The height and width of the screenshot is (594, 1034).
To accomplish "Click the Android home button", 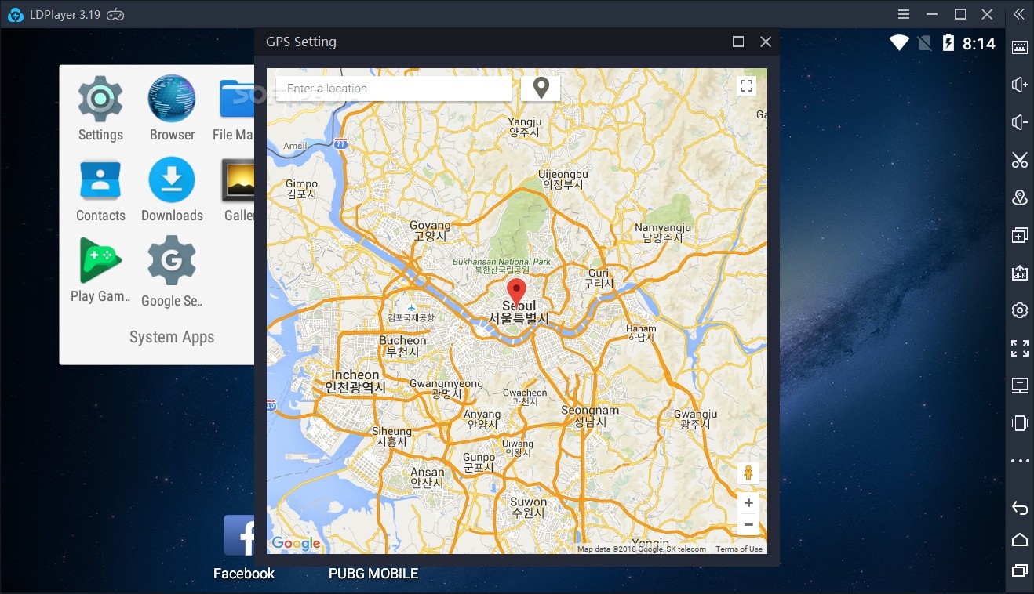I will click(x=1019, y=539).
